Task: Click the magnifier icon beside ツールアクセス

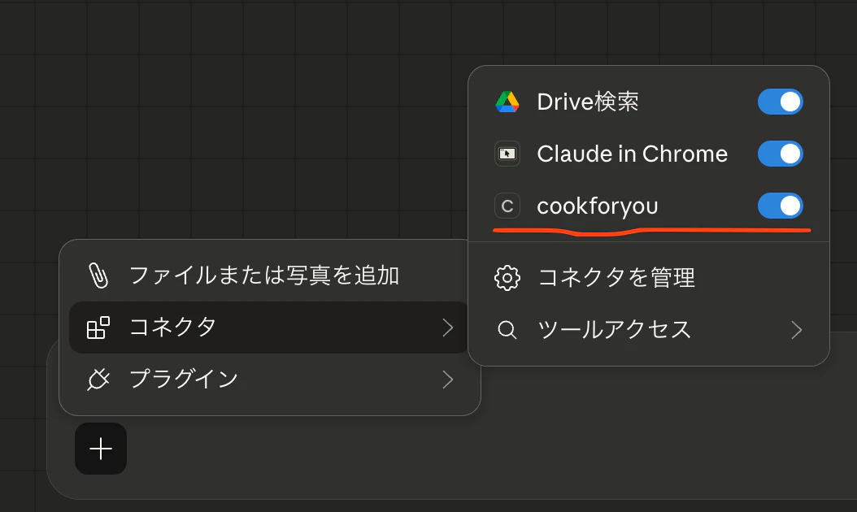Action: (x=507, y=330)
